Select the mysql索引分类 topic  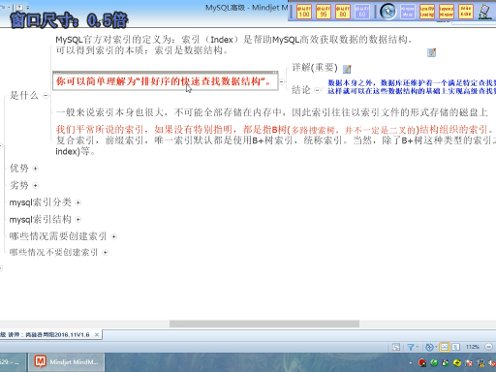point(41,202)
